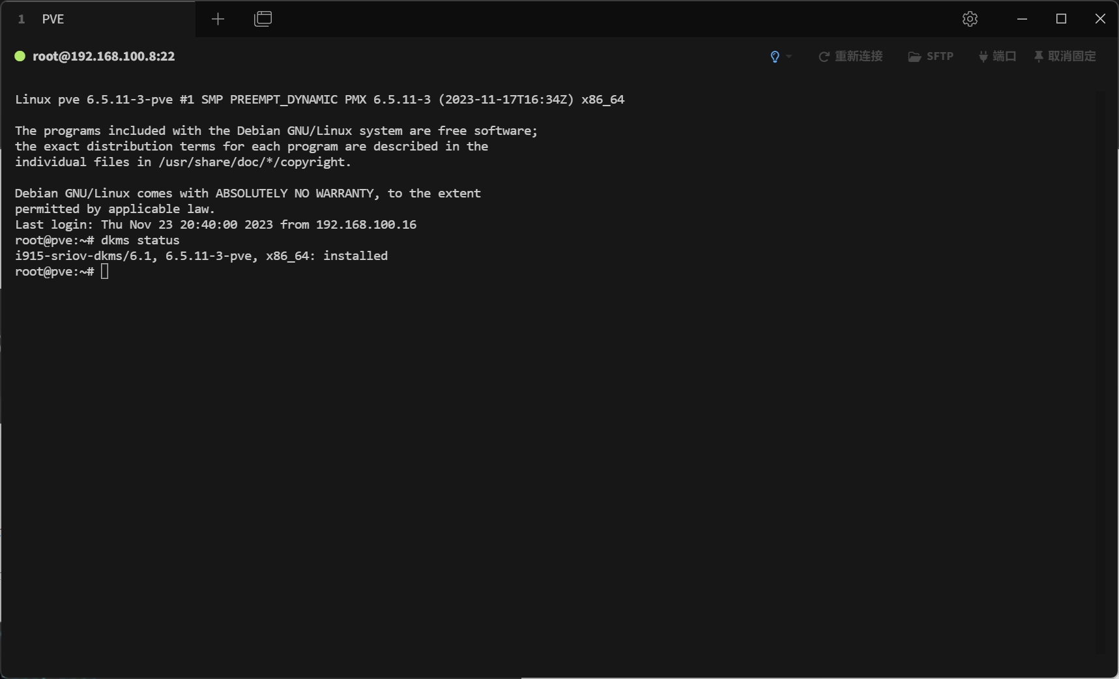Open 端口 port forwarding
The image size is (1119, 679).
pos(997,57)
